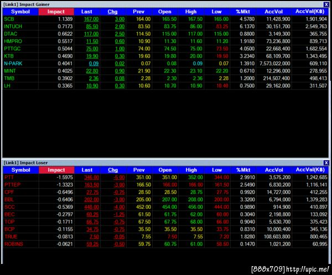Select the BCP symbol

coord(9,229)
